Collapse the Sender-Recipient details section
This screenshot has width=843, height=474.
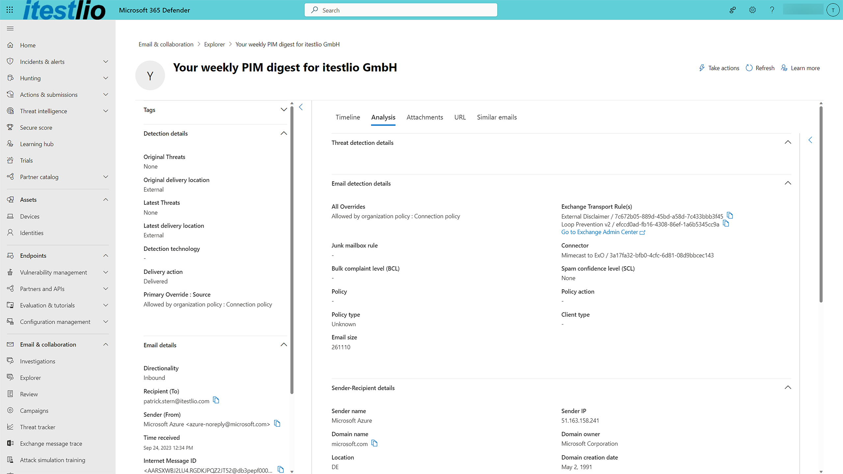788,387
